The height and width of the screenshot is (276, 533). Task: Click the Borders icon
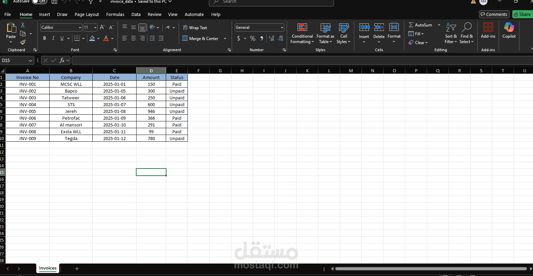click(77, 38)
